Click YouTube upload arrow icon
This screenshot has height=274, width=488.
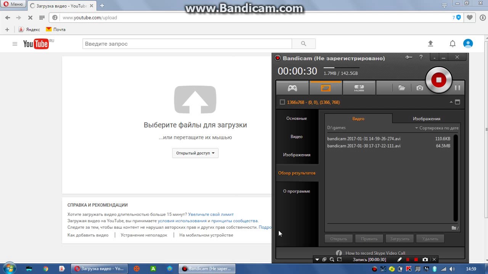pyautogui.click(x=430, y=44)
